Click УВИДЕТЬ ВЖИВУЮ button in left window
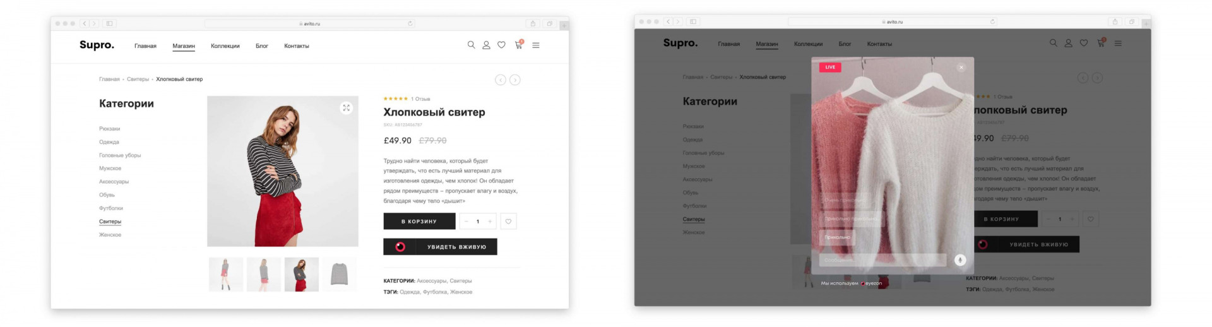The width and height of the screenshot is (1212, 327). [x=440, y=247]
